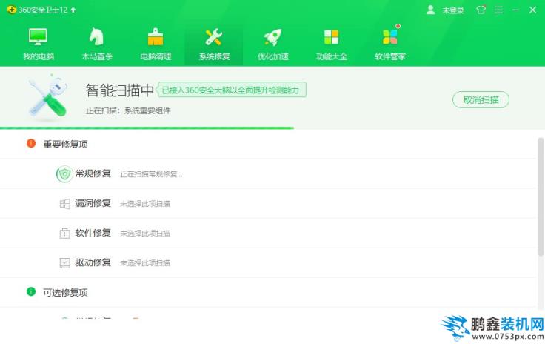Open 软件管家 colorful squares icon

[x=389, y=37]
